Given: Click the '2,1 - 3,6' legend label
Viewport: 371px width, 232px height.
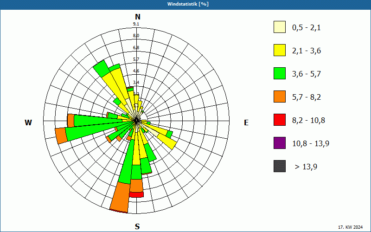Looking at the screenshot, I should pyautogui.click(x=307, y=51).
